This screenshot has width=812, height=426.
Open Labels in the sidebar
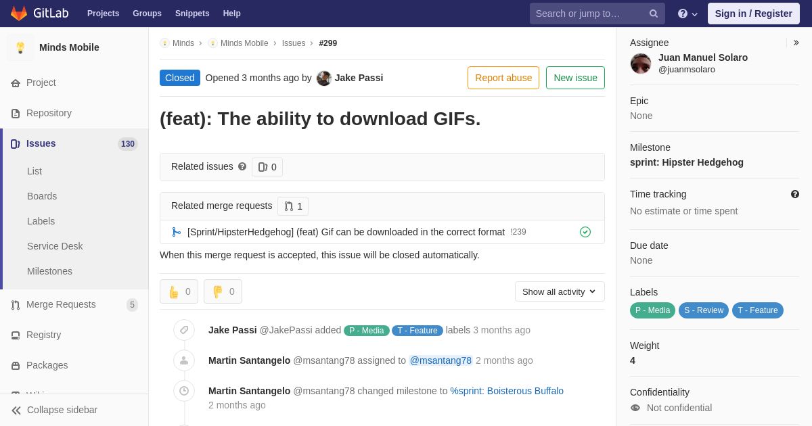[41, 221]
